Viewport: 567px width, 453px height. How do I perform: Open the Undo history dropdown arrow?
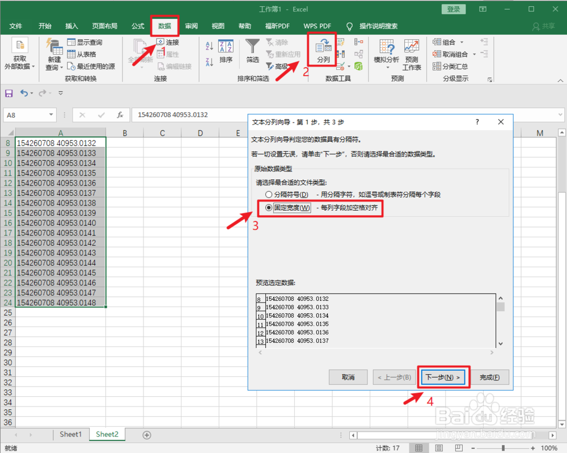click(x=32, y=94)
